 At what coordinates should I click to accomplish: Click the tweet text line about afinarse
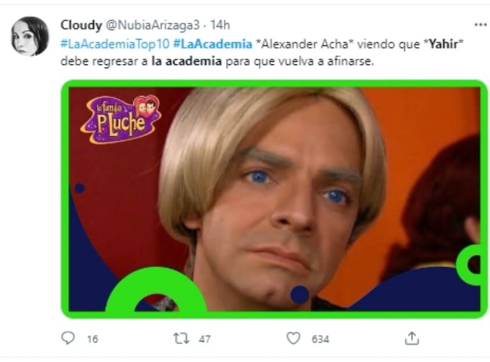tap(217, 61)
